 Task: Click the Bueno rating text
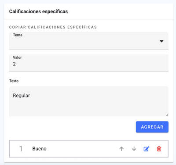[39, 149]
